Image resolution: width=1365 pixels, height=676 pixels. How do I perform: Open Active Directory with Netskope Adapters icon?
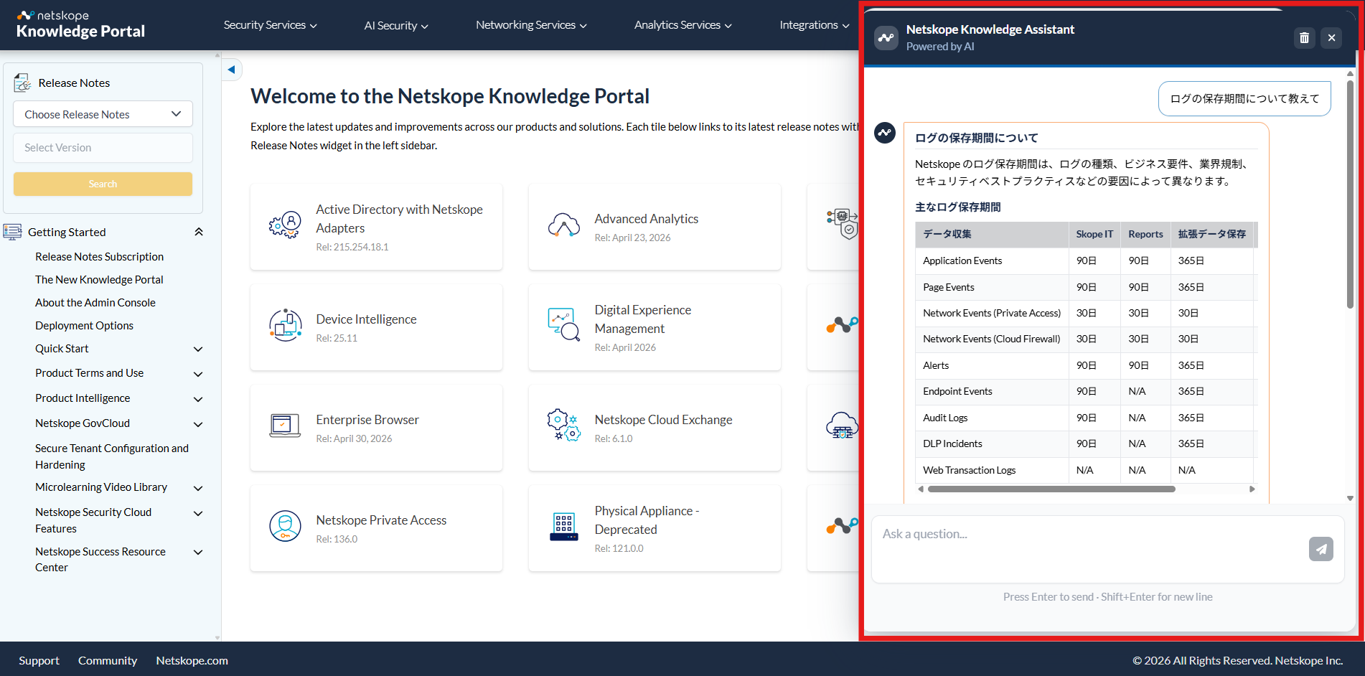click(x=285, y=225)
